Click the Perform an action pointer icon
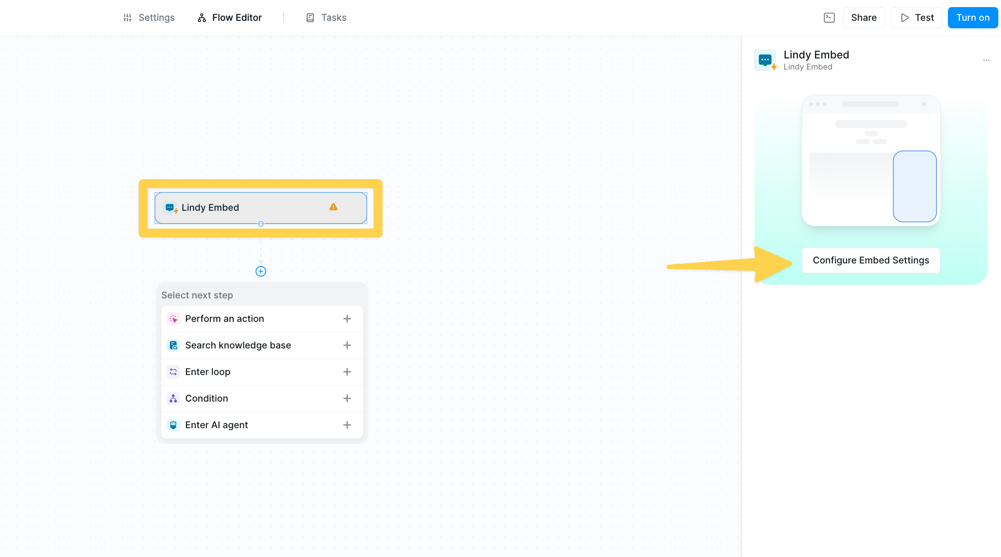This screenshot has height=557, width=1001. coord(173,319)
